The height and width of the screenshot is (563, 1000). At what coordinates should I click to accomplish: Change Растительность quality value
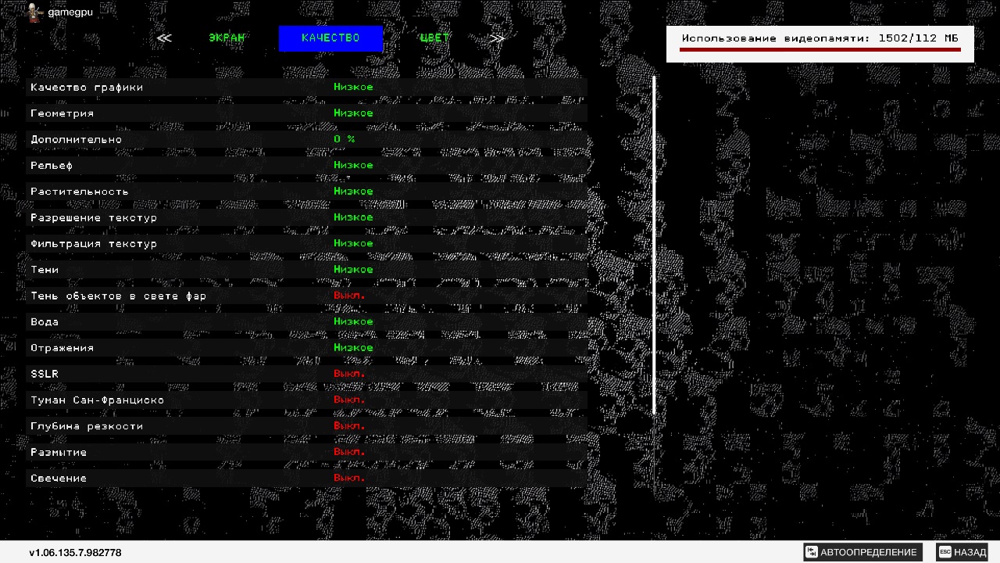click(x=353, y=192)
